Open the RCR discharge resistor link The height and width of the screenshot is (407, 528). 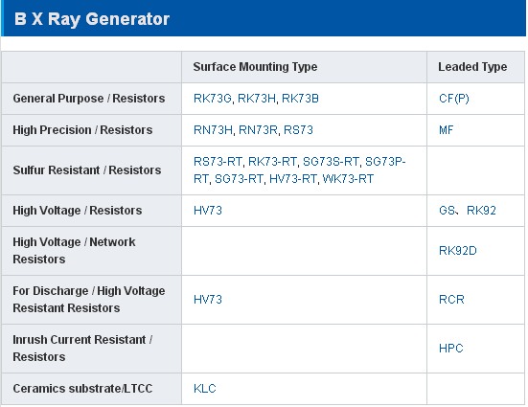pyautogui.click(x=451, y=300)
